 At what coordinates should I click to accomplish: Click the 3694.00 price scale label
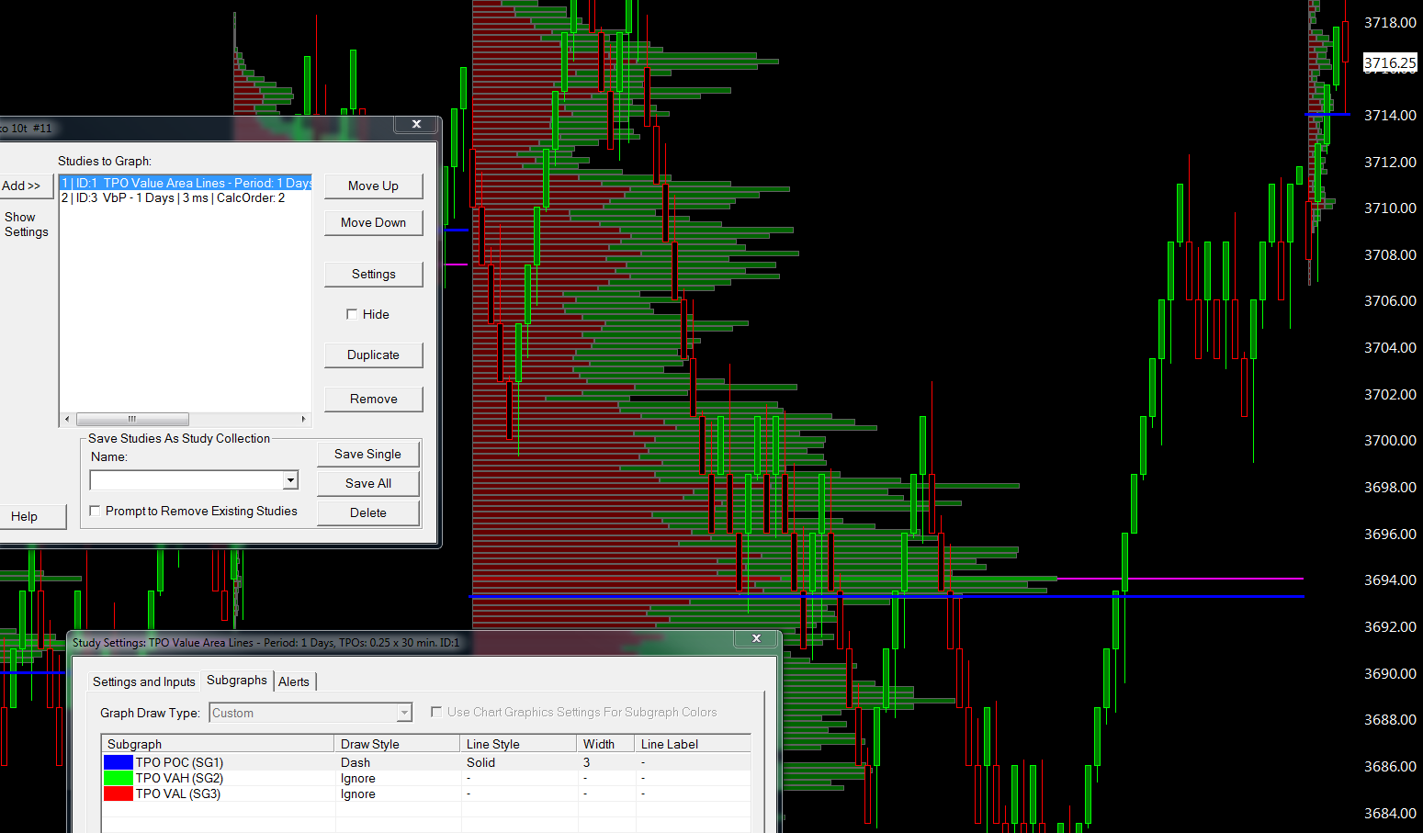1390,580
